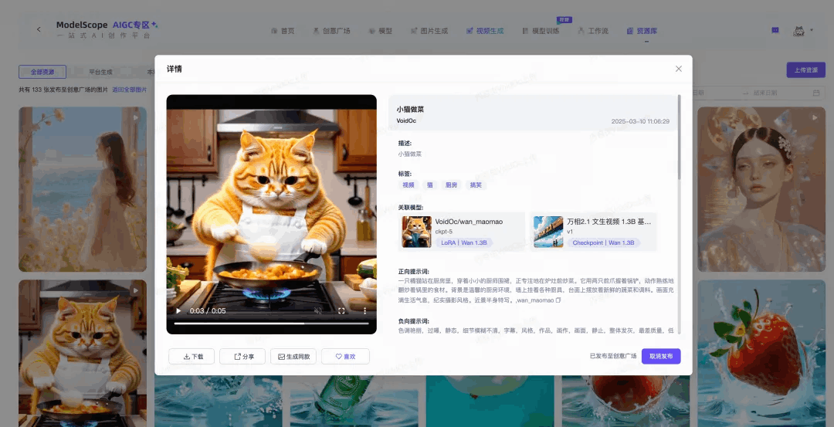Go back using the header back arrow
Screen dimensions: 834x427
[39, 29]
